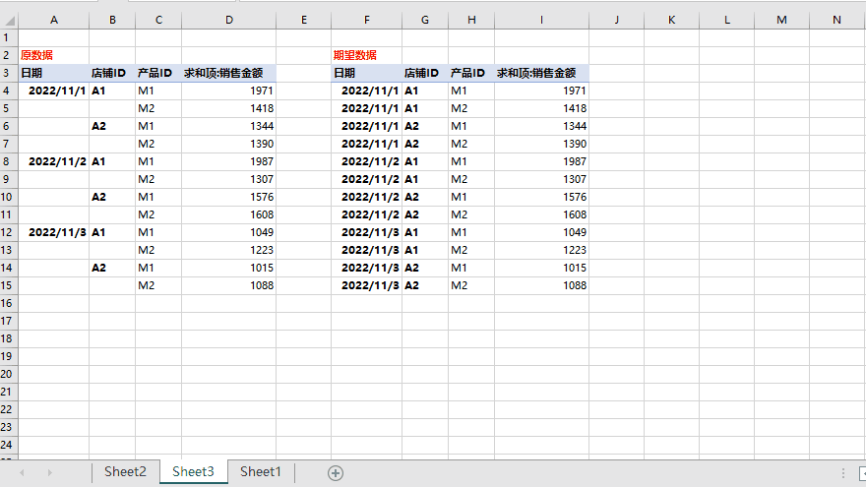This screenshot has height=487, width=866.
Task: Click the red 期望数据 title cell
Action: (x=367, y=55)
